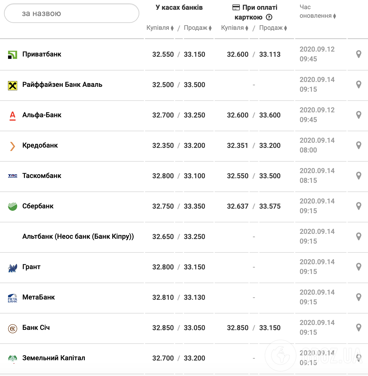
Task: Click the Грант bank logo
Action: point(13,268)
